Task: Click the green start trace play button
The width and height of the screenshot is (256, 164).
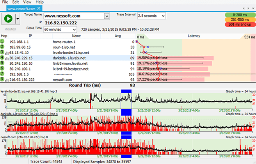Action: (x=7, y=18)
